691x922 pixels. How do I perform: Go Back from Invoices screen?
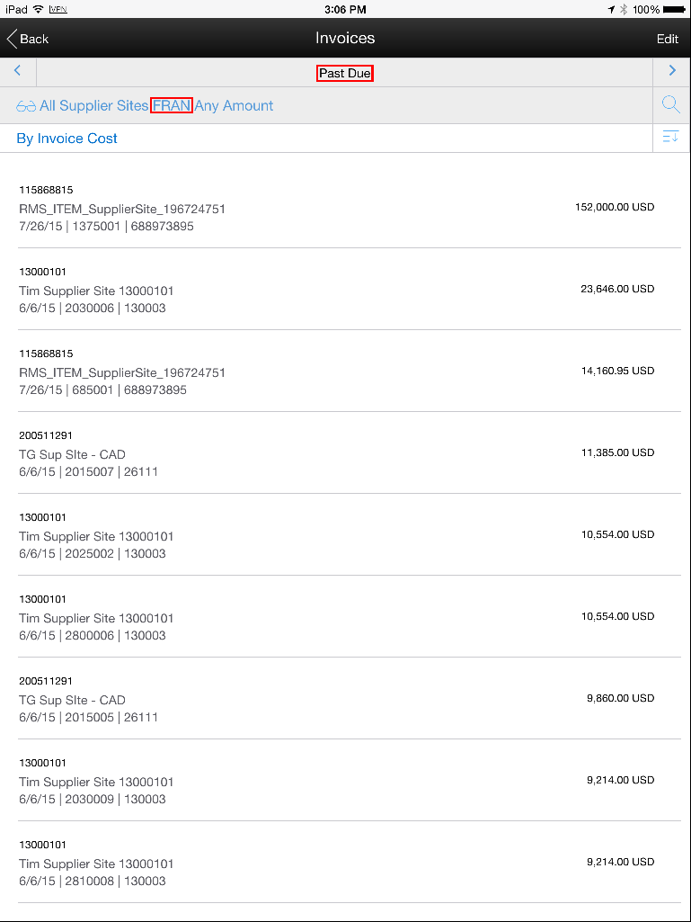pyautogui.click(x=28, y=39)
